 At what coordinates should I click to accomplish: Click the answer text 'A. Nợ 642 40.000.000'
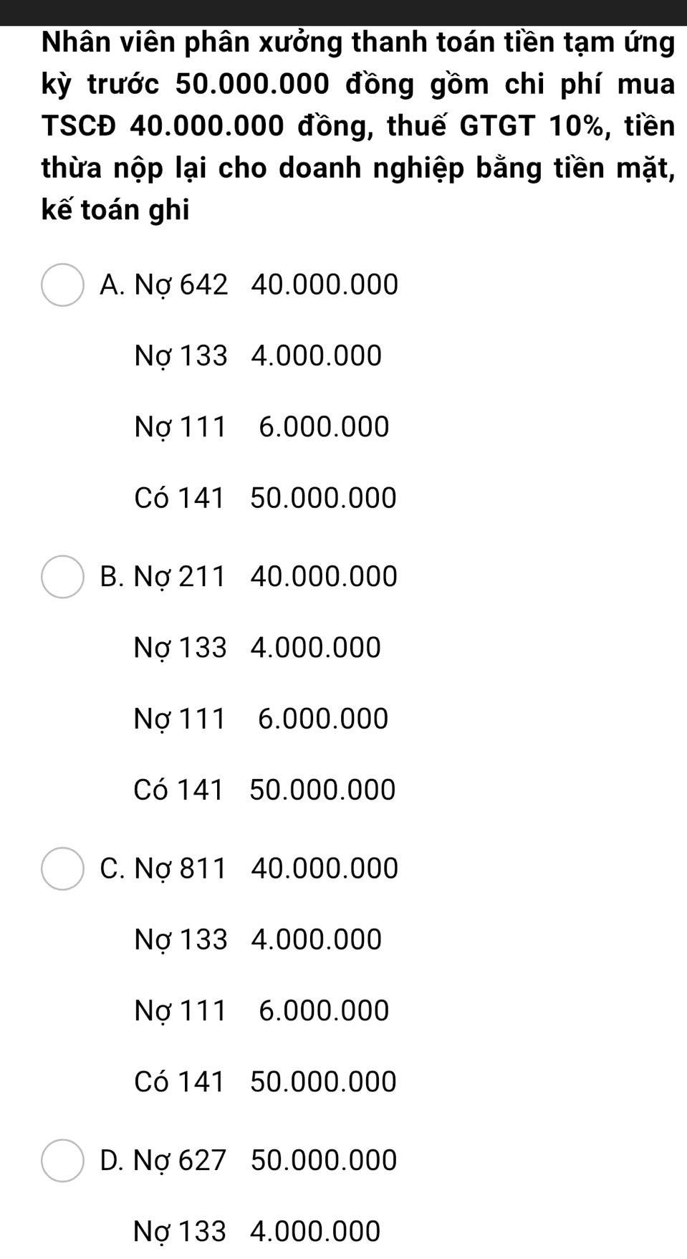pyautogui.click(x=249, y=285)
